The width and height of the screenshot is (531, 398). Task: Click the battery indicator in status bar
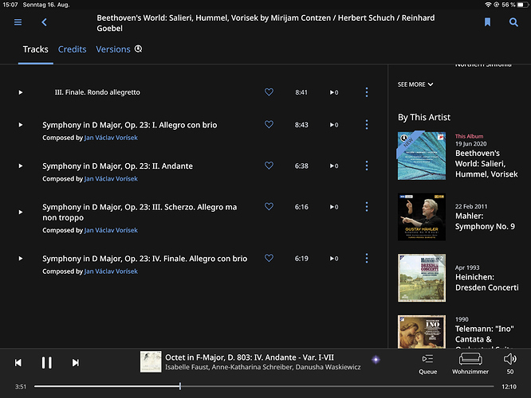click(522, 5)
